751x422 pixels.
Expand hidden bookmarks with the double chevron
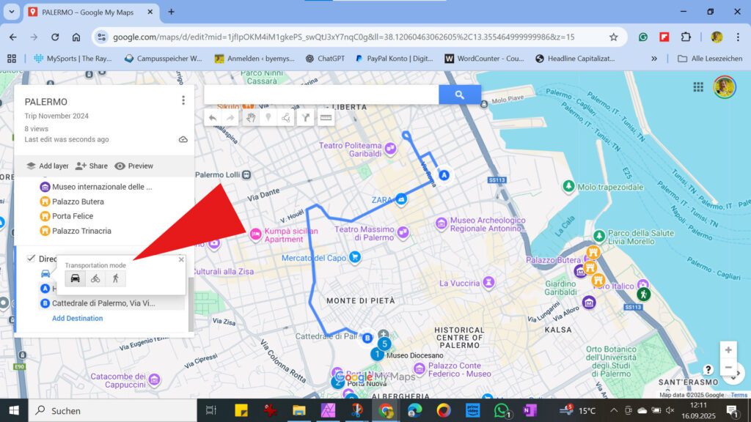[653, 59]
